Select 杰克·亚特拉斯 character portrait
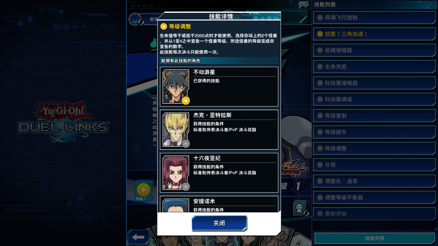Screen dimensions: 438x246 coord(176,130)
